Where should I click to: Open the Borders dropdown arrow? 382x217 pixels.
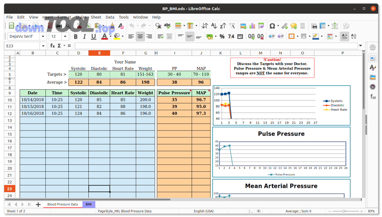298,36
